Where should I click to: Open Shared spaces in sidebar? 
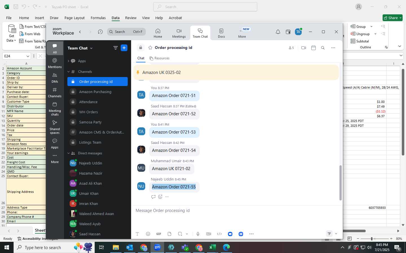point(55,127)
